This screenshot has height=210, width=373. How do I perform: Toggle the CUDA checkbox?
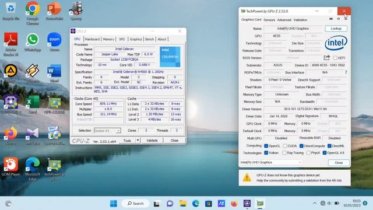[285, 146]
